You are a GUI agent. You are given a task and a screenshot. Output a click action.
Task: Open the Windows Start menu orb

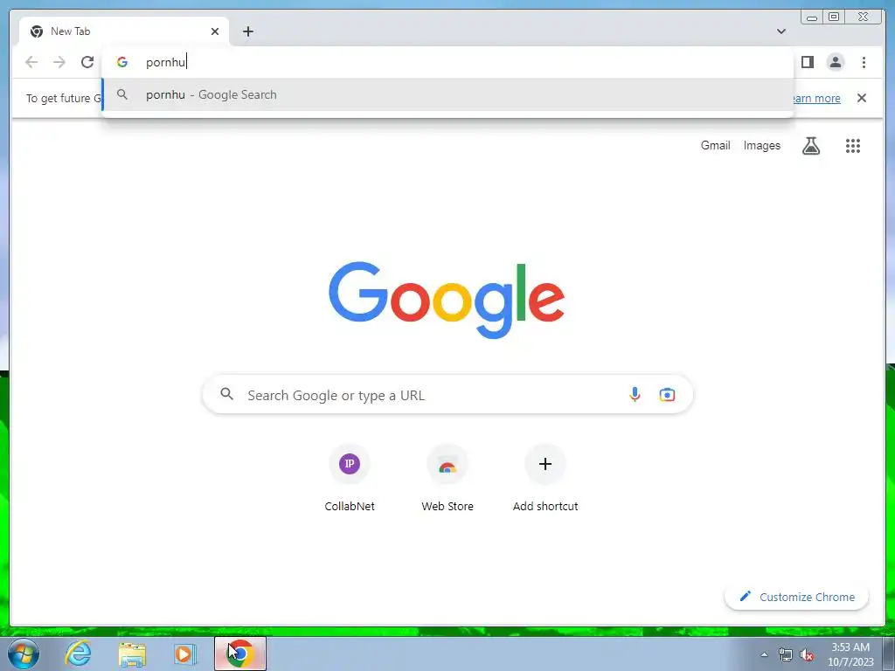(24, 654)
